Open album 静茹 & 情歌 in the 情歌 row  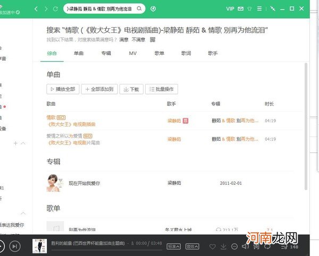pyautogui.click(x=235, y=121)
